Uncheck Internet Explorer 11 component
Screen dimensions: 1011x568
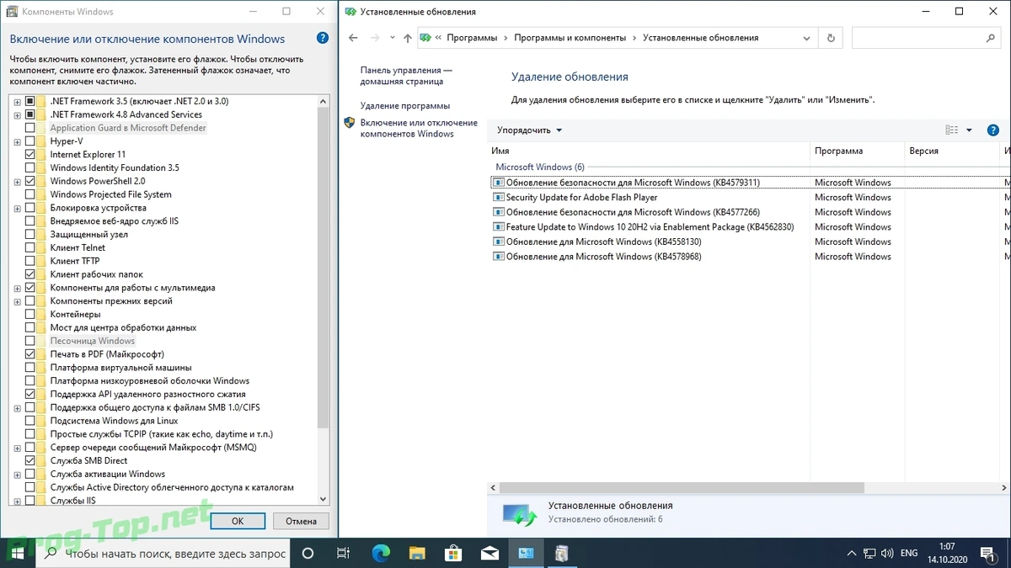tap(30, 155)
